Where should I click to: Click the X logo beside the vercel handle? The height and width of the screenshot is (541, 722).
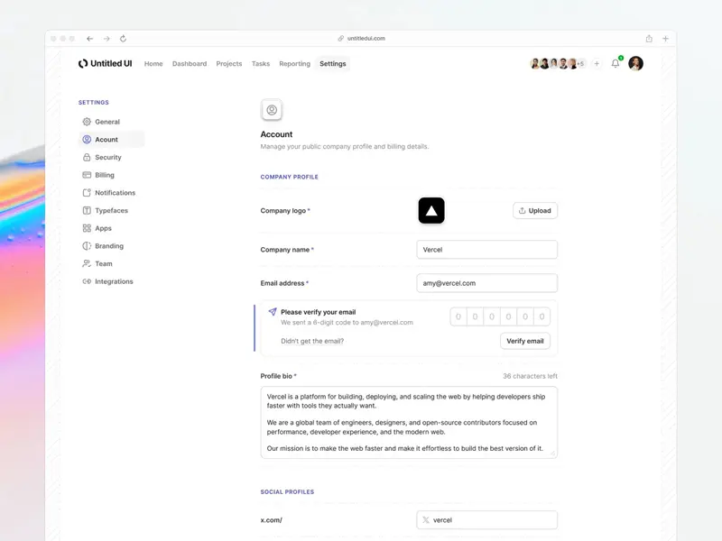pyautogui.click(x=424, y=519)
